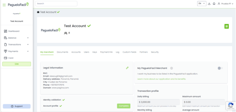Open notifications bell icon
The width and height of the screenshot is (236, 112).
(214, 4)
